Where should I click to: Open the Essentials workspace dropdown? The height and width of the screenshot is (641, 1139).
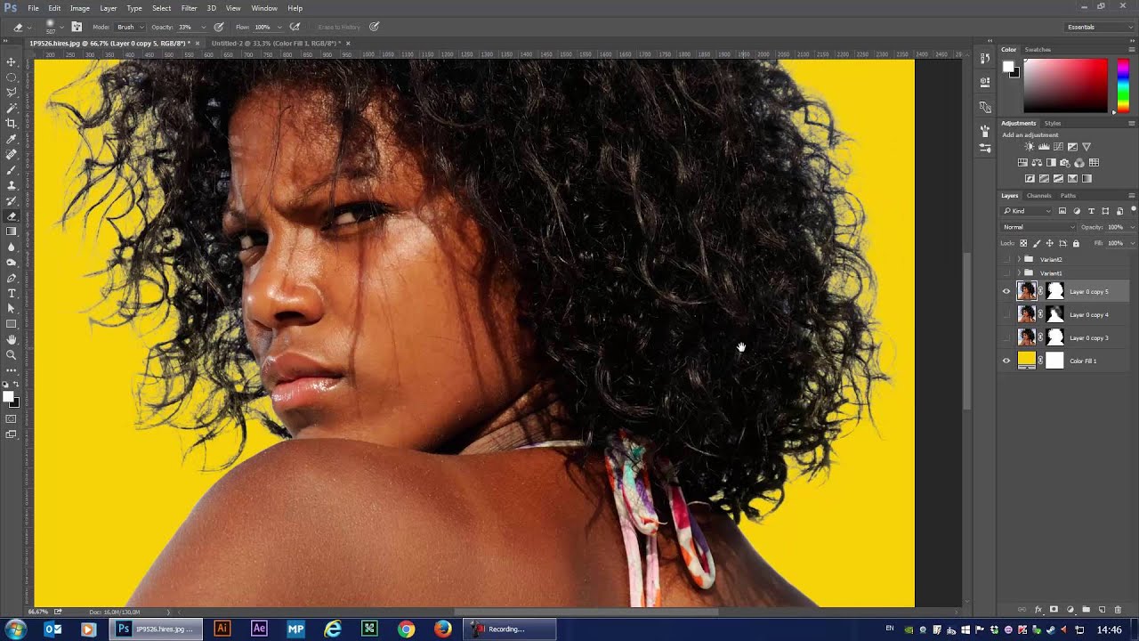tap(1100, 27)
